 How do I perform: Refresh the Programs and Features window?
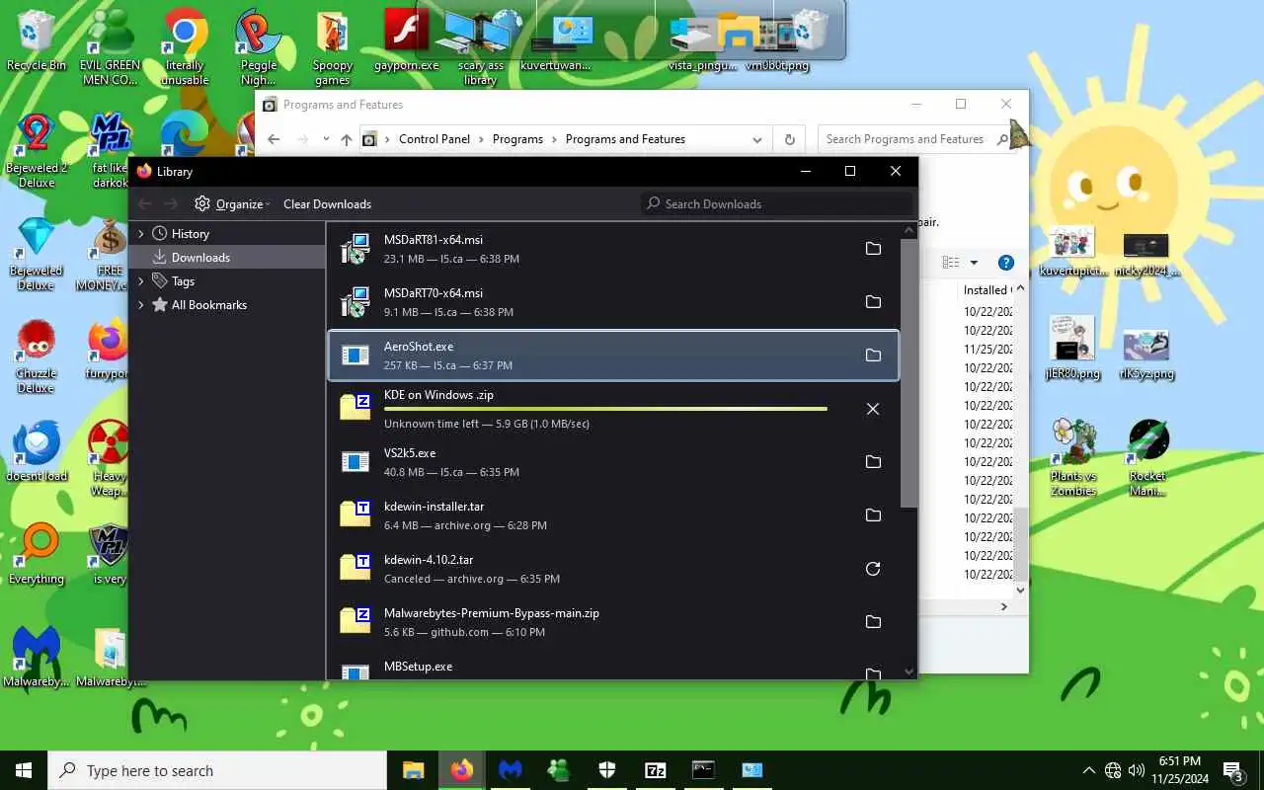(789, 139)
